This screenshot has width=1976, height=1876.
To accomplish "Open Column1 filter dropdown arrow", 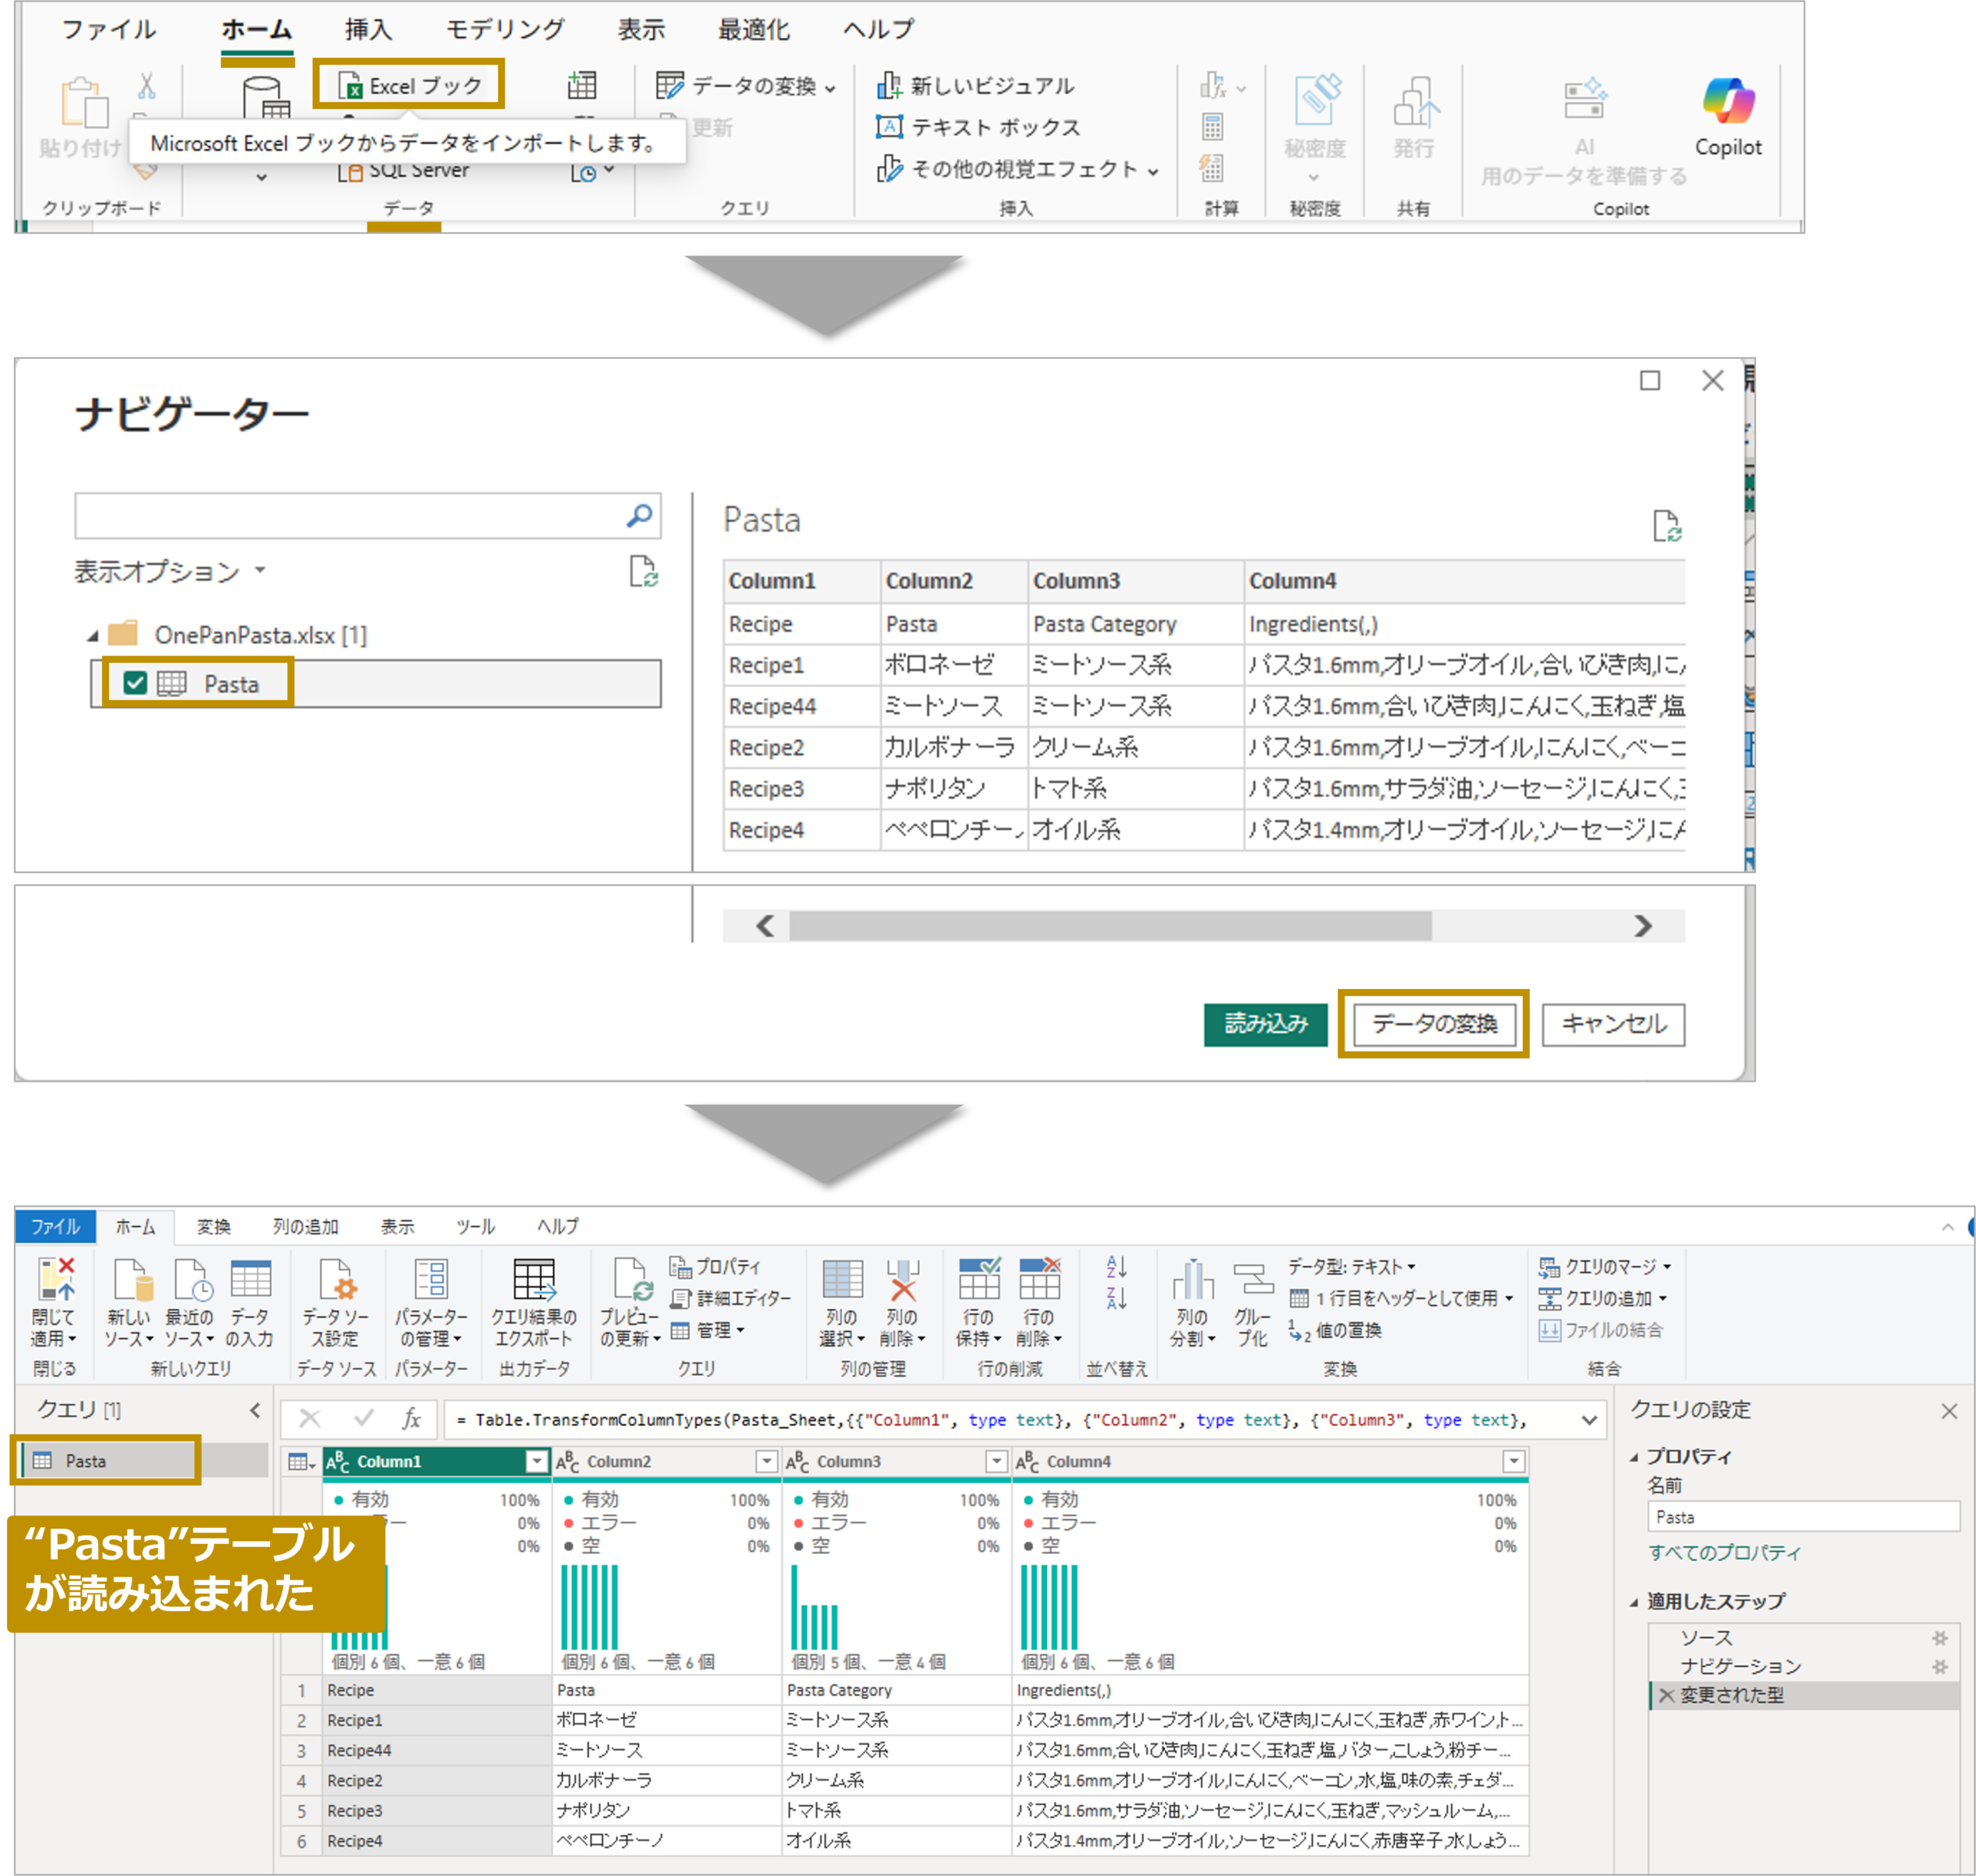I will pyautogui.click(x=537, y=1461).
